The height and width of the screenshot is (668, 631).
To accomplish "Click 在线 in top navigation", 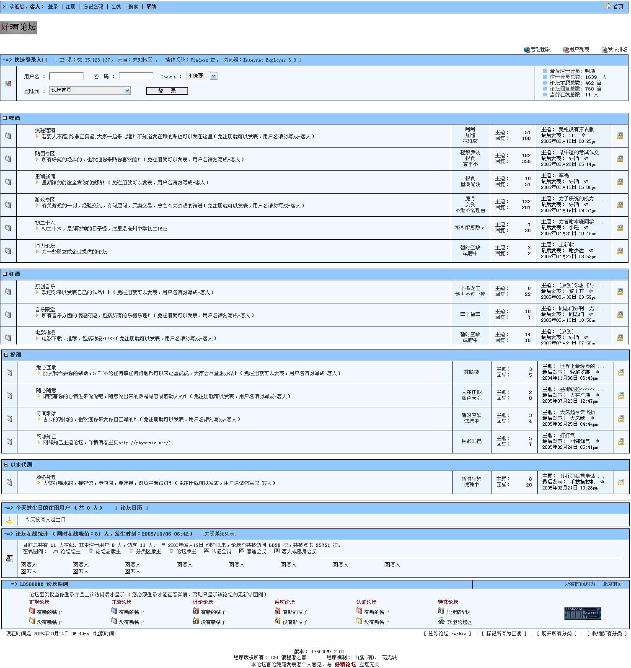I will pyautogui.click(x=116, y=7).
